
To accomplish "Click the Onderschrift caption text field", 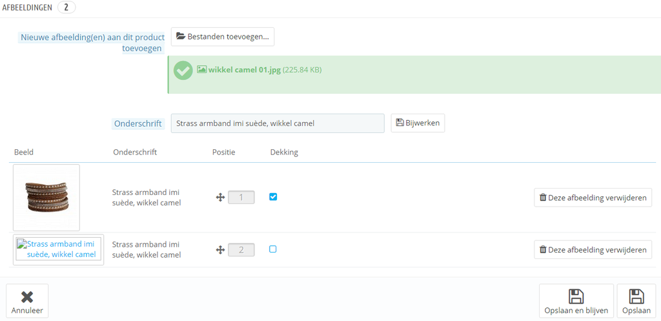I will tap(277, 123).
